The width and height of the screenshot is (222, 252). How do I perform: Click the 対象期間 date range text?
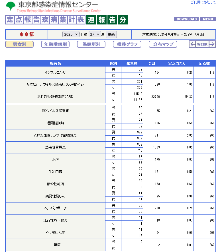(173, 34)
